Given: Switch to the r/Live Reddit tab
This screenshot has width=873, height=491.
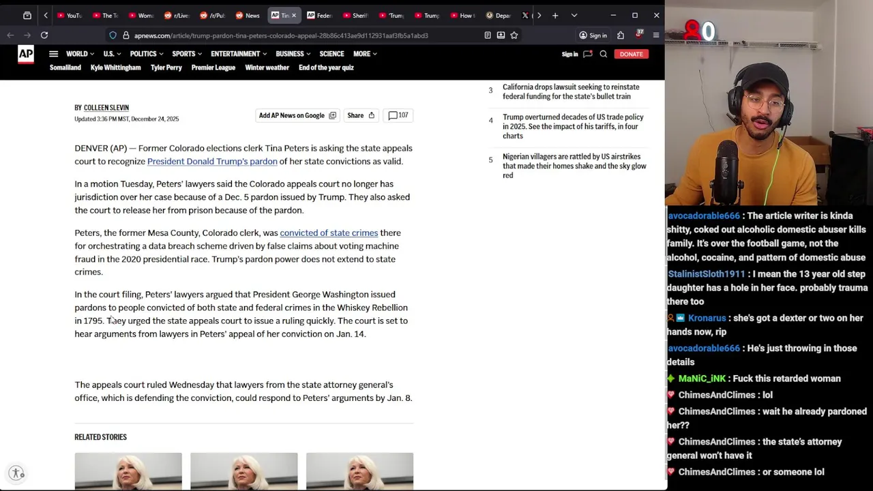Looking at the screenshot, I should (x=177, y=15).
